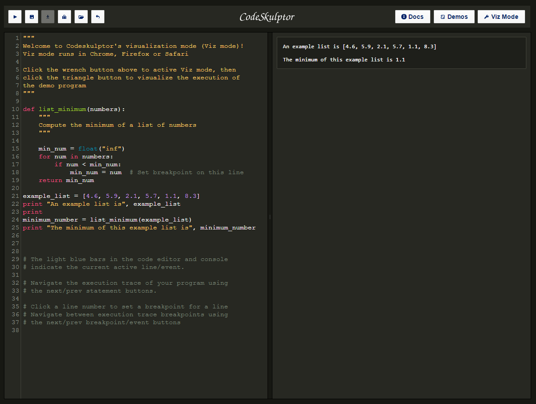Screen dimensions: 536x404
Task: Reset the program using the undo arrow icon
Action: click(97, 16)
